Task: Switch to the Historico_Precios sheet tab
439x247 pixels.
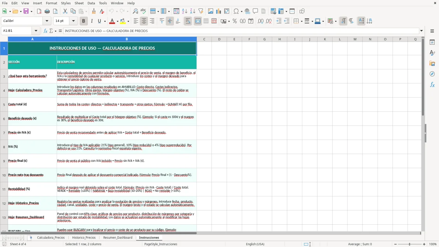Action: pos(84,238)
